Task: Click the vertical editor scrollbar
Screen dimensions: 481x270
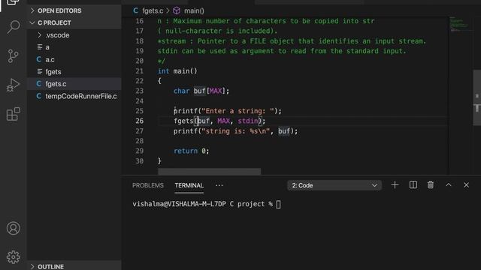Action: coord(476,97)
